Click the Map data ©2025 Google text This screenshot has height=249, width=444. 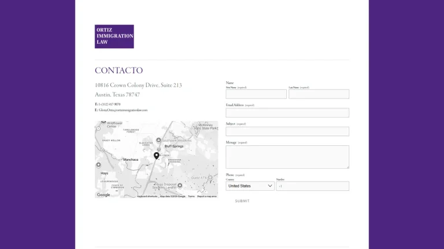point(172,196)
